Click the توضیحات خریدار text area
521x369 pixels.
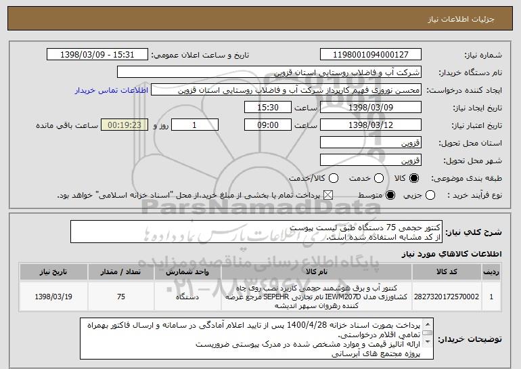coord(257,339)
